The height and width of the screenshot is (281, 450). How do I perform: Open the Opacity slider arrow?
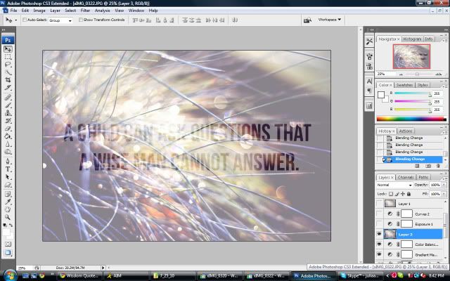pyautogui.click(x=444, y=185)
